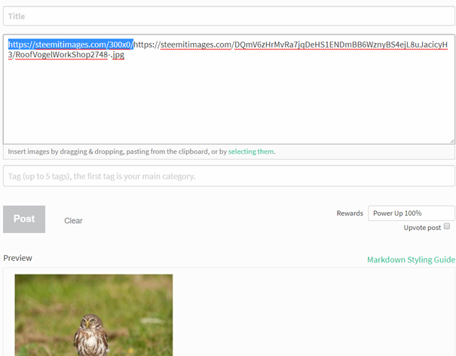Screen dimensions: 456x356
Task: Click the Upvote post label text
Action: (422, 228)
